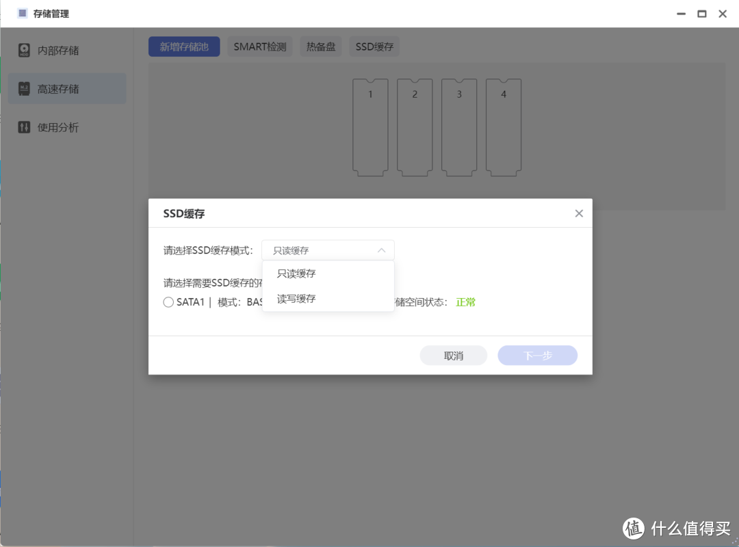Collapse the SSD缓存模式 dropdown via its chevron
739x547 pixels.
[x=382, y=250]
